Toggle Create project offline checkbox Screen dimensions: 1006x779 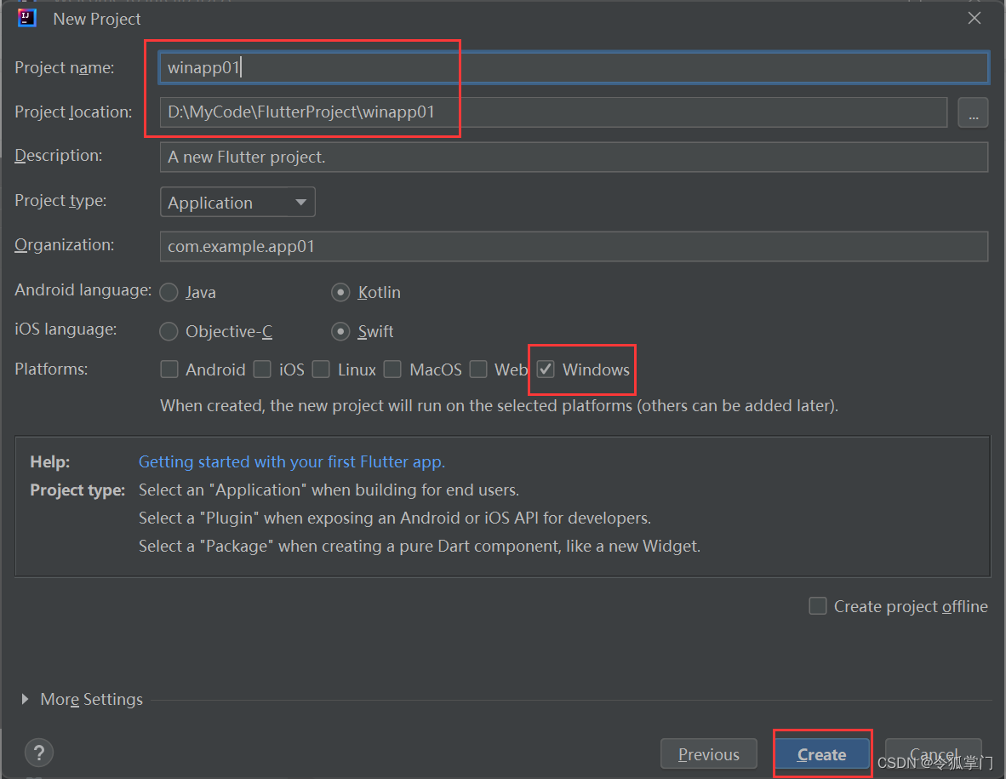[818, 606]
